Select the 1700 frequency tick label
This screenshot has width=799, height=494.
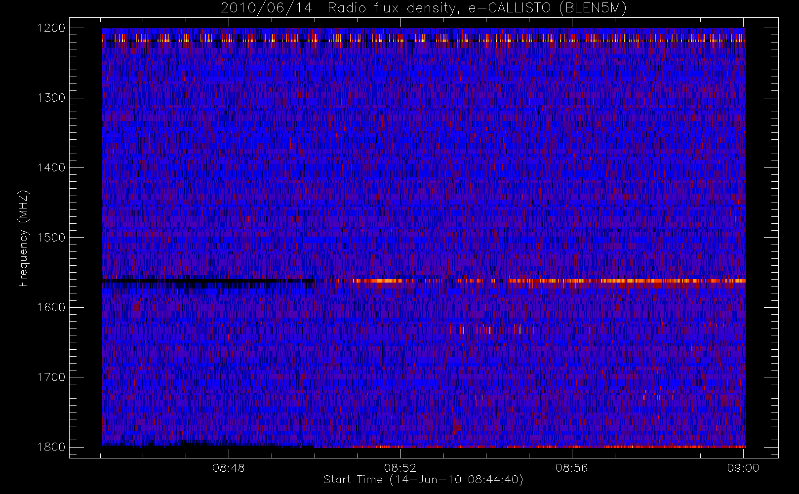click(51, 377)
